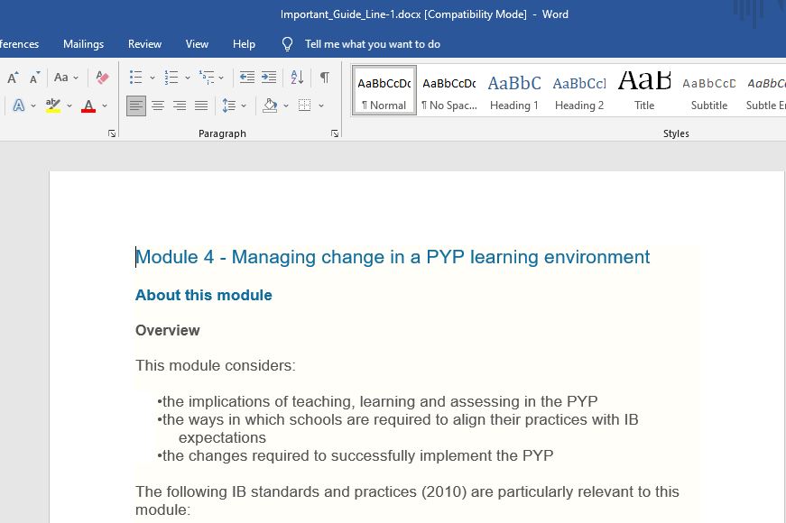
Task: Expand the numbering library dropdown arrow
Action: [188, 78]
